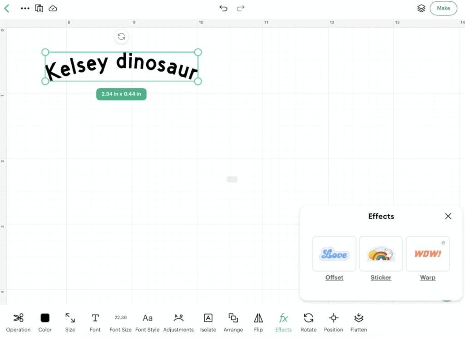This screenshot has height=337, width=465.
Task: Click the Flatten tool
Action: click(x=359, y=322)
